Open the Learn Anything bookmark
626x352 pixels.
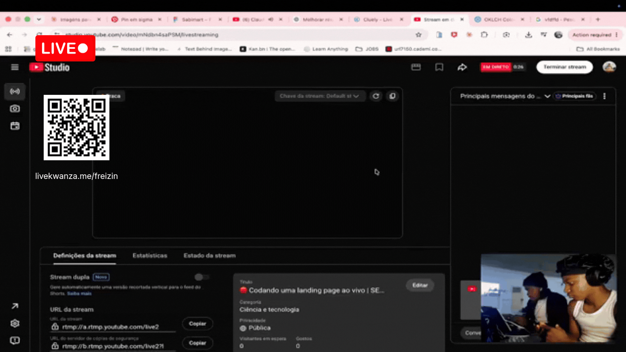[326, 49]
